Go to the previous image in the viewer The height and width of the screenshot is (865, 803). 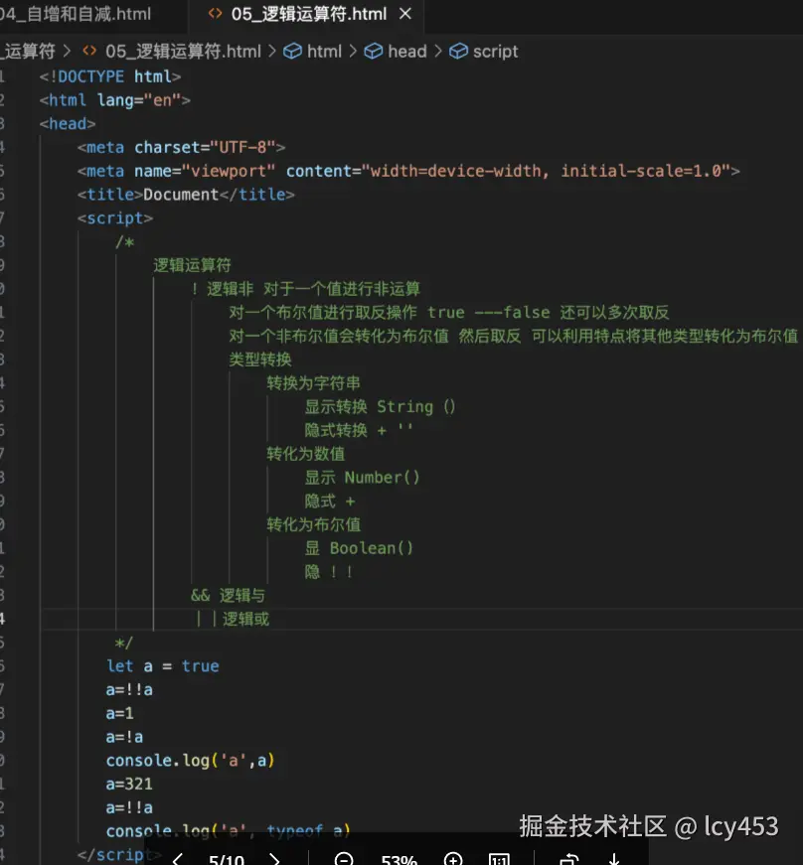[178, 859]
